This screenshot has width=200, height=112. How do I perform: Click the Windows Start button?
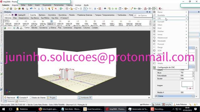coord(3,109)
